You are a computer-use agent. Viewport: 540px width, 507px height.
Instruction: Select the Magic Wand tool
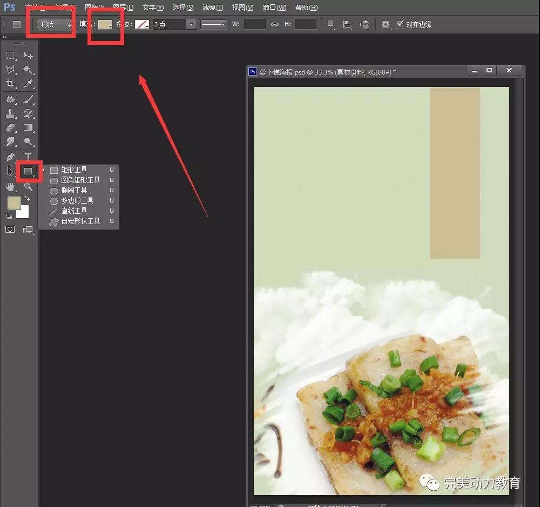pyautogui.click(x=28, y=70)
